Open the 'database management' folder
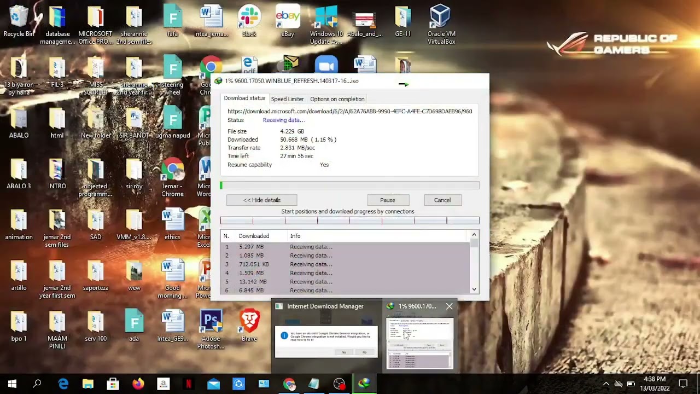The image size is (700, 394). (x=57, y=25)
